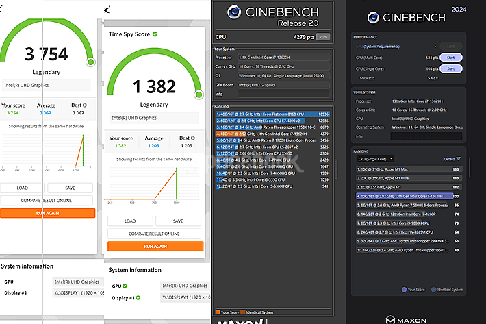Screen dimensions: 486x324
Task: Select 2024 ranking row Threadripper 2990WX
Action: [409, 241]
